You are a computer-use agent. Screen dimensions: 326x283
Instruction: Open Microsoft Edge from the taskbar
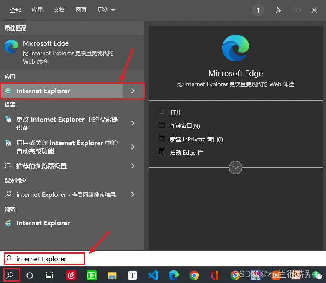[x=173, y=275]
